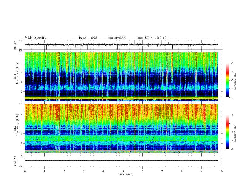Click time axis tick label "0"
The width and height of the screenshot is (249, 192).
click(25, 171)
